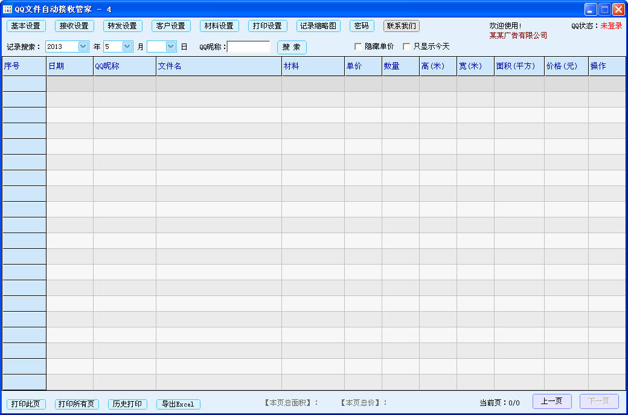
Task: Open 接收设置 receive settings
Action: [74, 26]
